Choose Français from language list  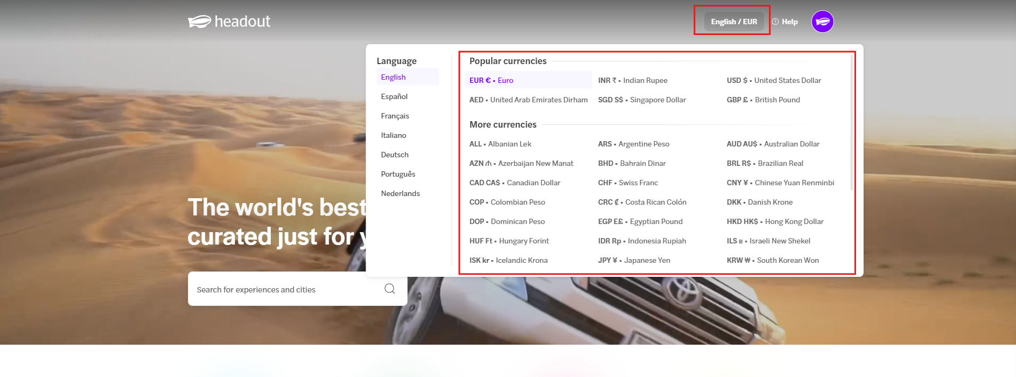pos(395,116)
